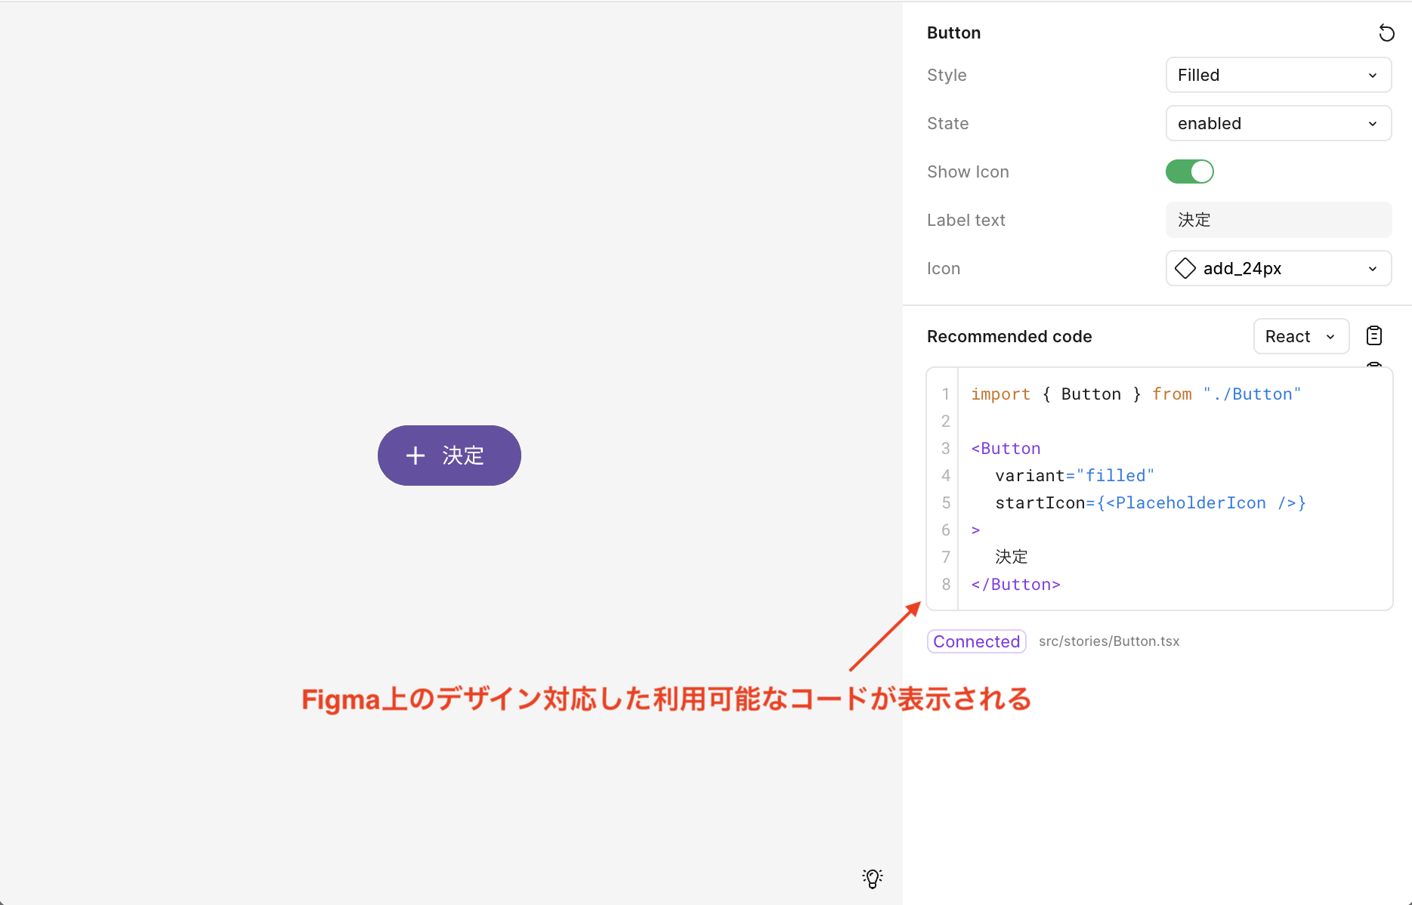Click the variant="filled" code line
The height and width of the screenshot is (905, 1412).
pos(1074,476)
